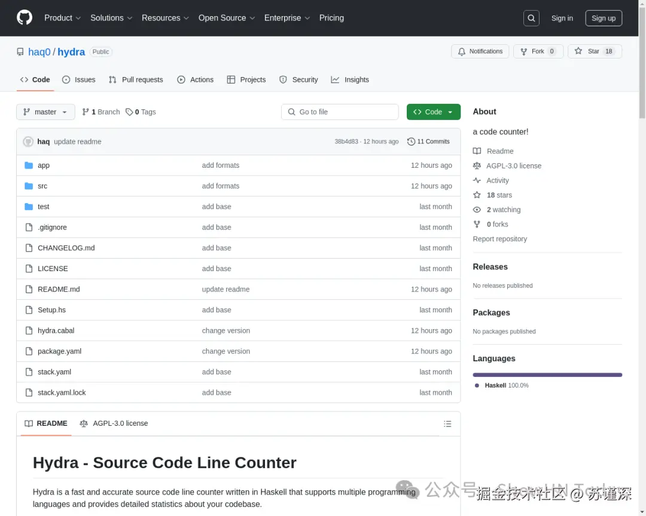Image resolution: width=646 pixels, height=516 pixels.
Task: Open the hydra repository name link
Action: (71, 52)
